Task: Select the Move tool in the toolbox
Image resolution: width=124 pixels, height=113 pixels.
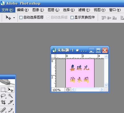Action: coord(11,90)
